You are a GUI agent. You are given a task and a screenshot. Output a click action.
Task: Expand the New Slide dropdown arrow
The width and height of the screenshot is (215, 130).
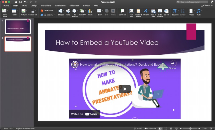coord(8,11)
